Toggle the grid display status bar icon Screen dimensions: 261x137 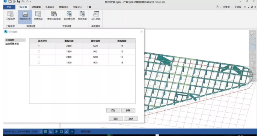pyautogui.click(x=45, y=131)
